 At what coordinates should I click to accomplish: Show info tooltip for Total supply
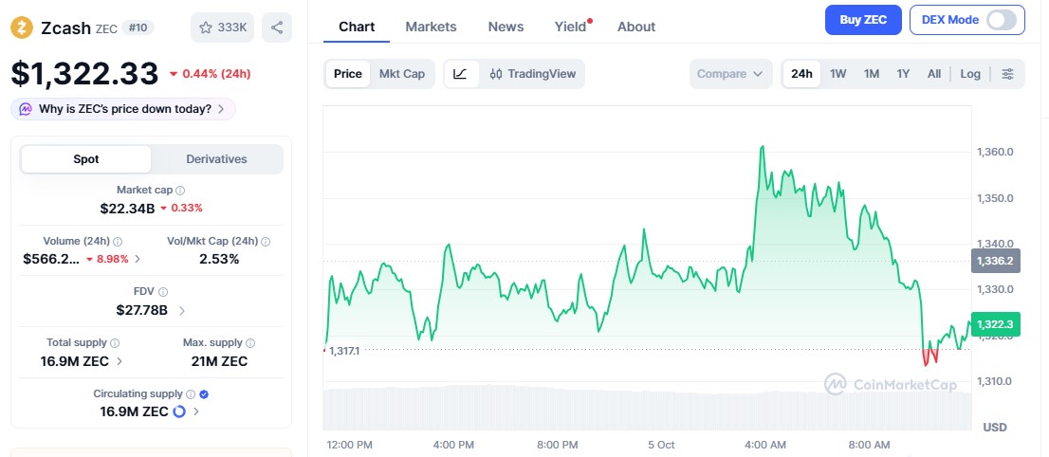click(115, 342)
